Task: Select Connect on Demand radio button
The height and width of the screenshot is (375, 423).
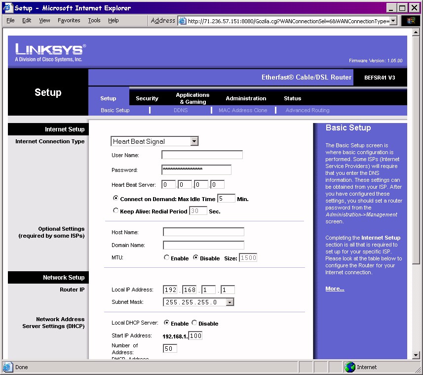Action: pyautogui.click(x=116, y=199)
